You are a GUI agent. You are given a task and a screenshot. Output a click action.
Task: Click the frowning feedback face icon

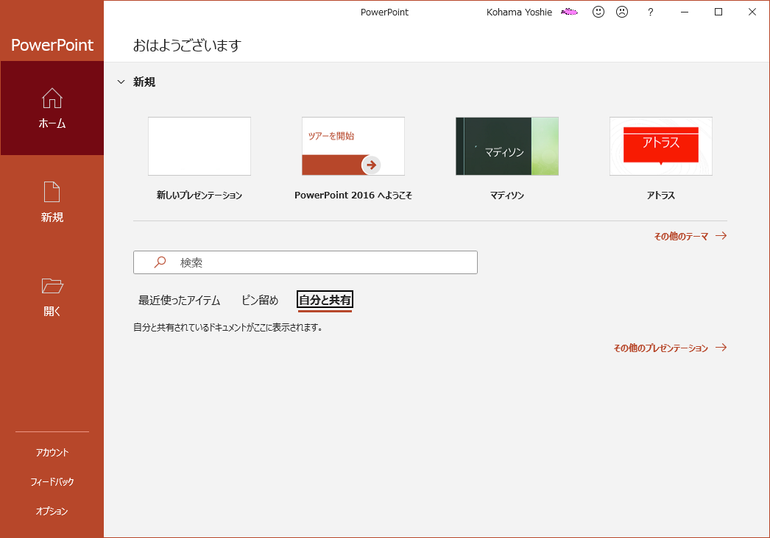[622, 12]
